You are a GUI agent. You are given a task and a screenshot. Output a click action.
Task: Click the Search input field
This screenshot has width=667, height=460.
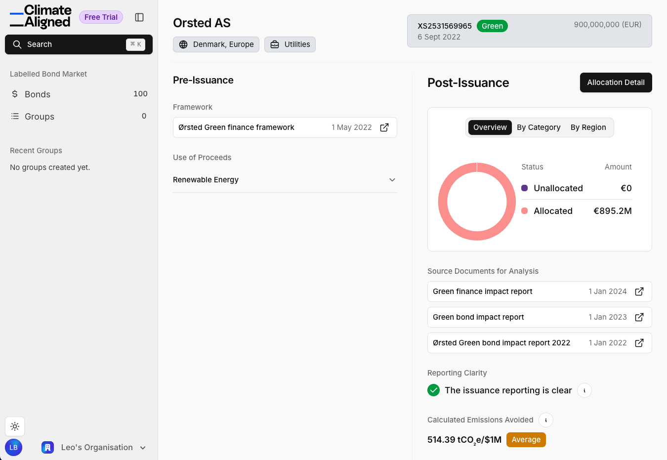(x=79, y=44)
